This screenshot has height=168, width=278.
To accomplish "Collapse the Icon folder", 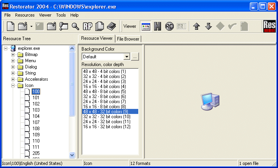I will 13,86.
